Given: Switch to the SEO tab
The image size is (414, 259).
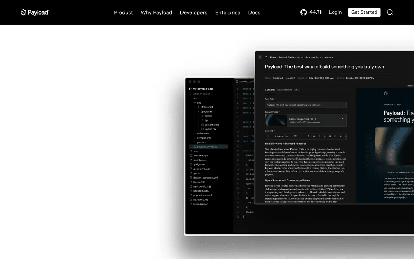Looking at the screenshot, I should tap(297, 90).
